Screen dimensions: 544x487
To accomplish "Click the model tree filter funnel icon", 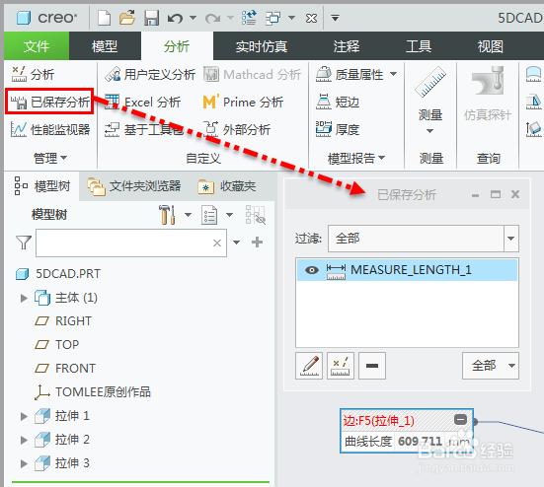I will pos(24,243).
